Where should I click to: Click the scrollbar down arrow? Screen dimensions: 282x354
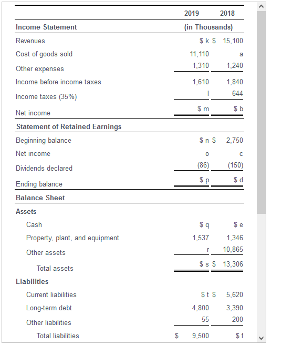(x=261, y=338)
